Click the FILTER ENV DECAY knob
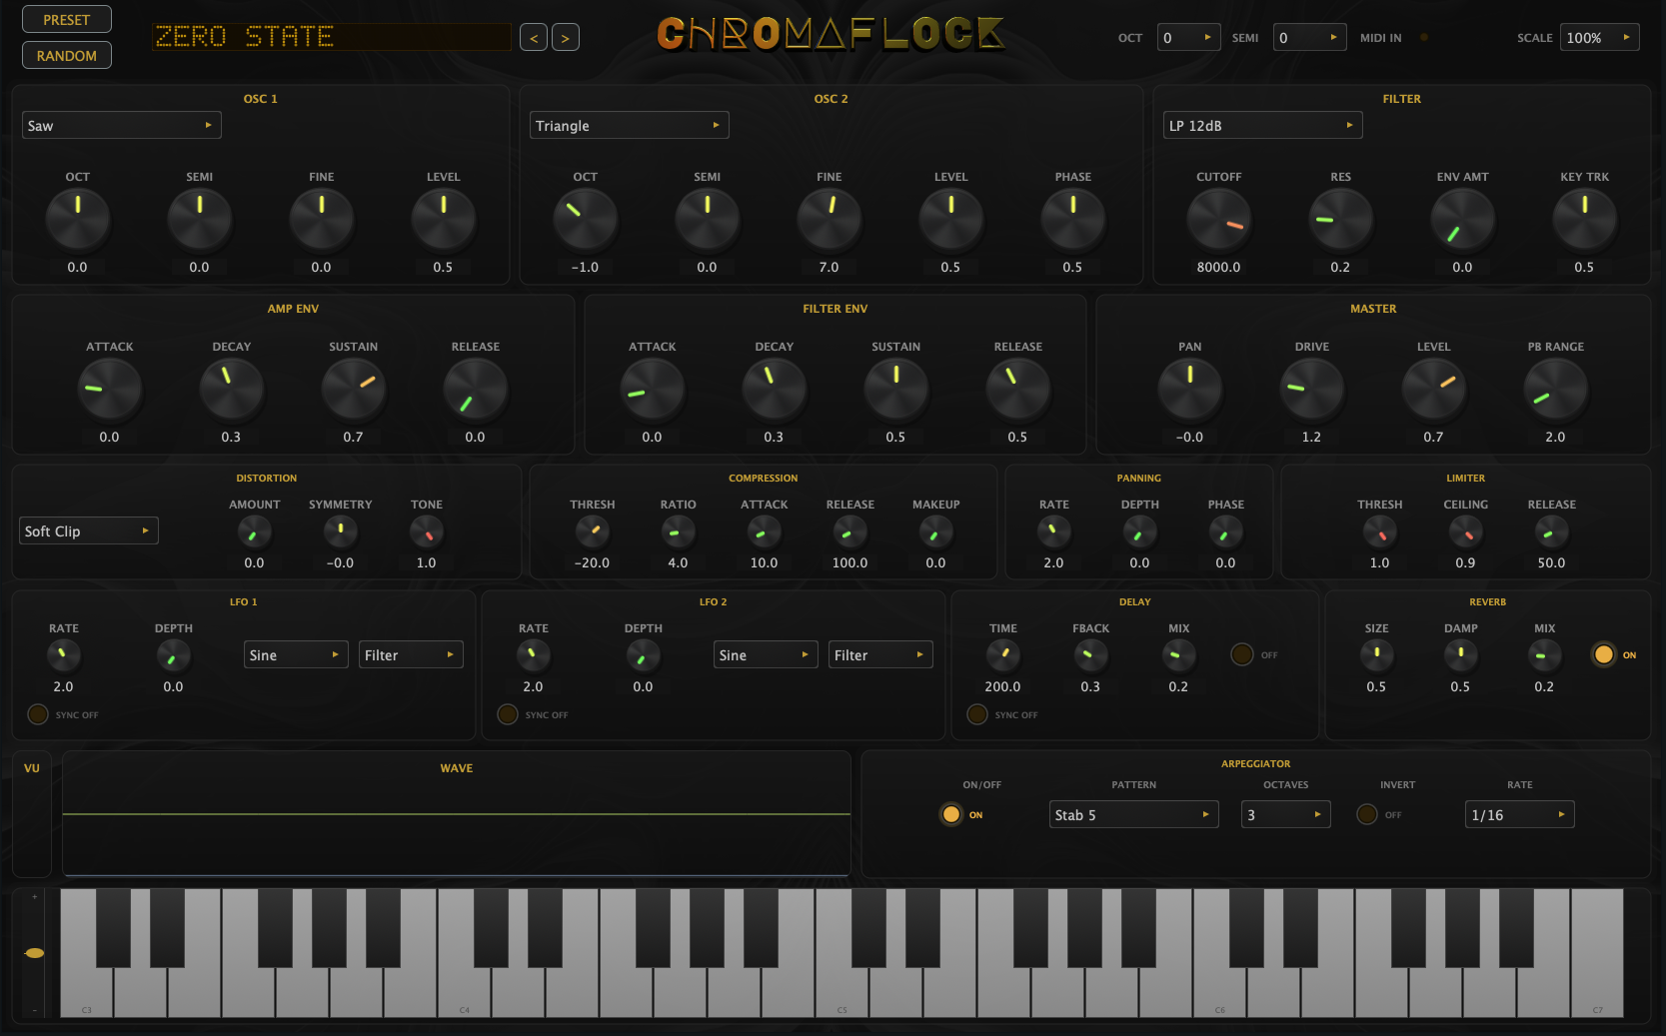This screenshot has height=1036, width=1666. pos(775,389)
